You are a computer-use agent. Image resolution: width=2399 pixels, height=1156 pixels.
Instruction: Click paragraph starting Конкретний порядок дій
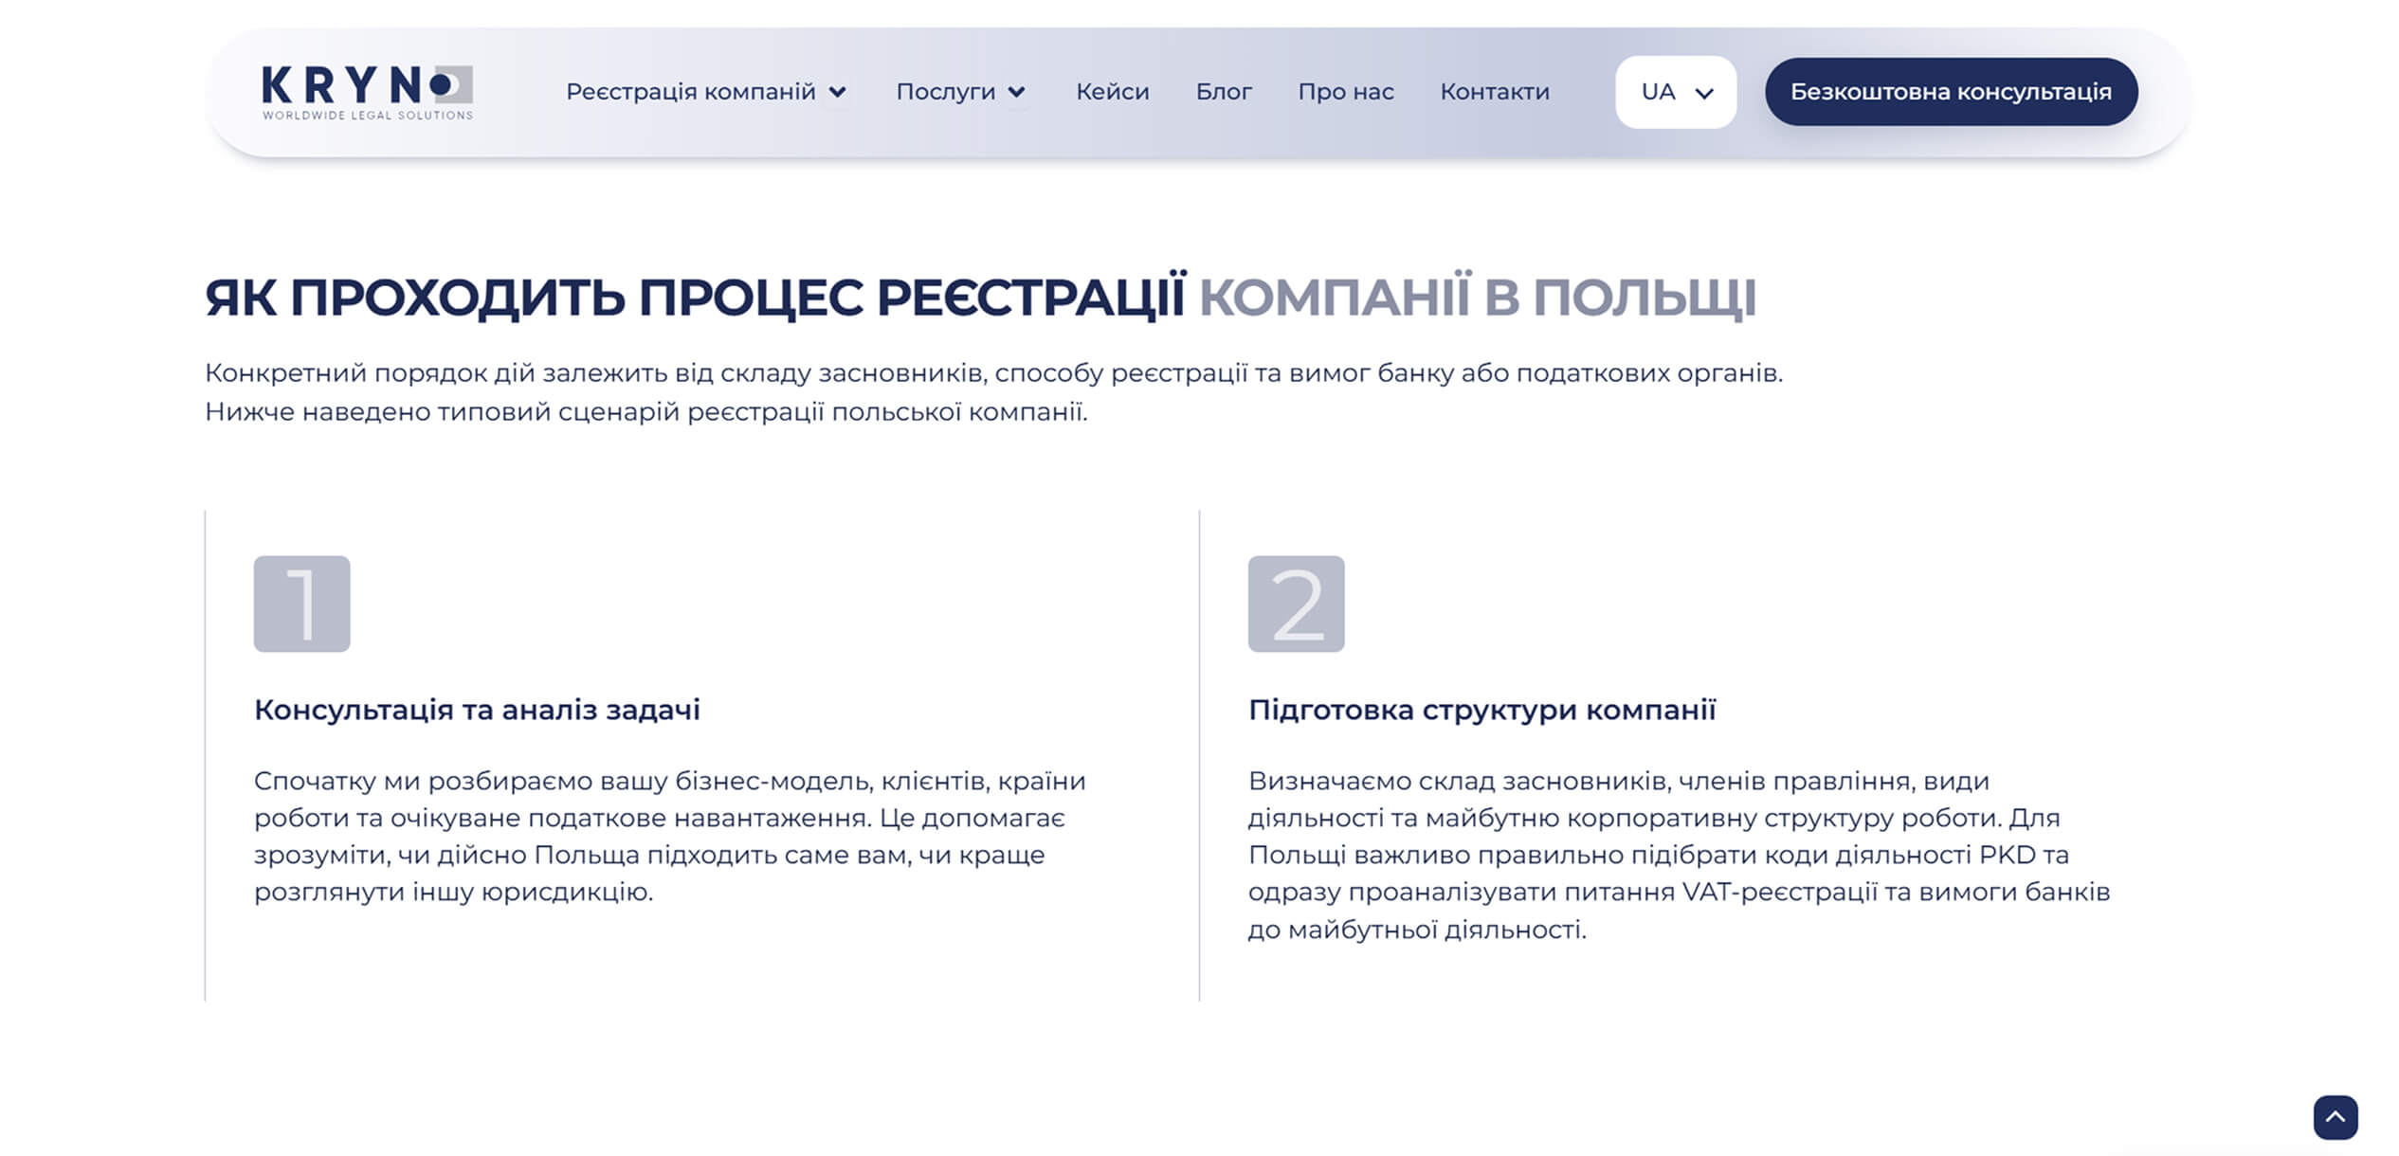993,392
